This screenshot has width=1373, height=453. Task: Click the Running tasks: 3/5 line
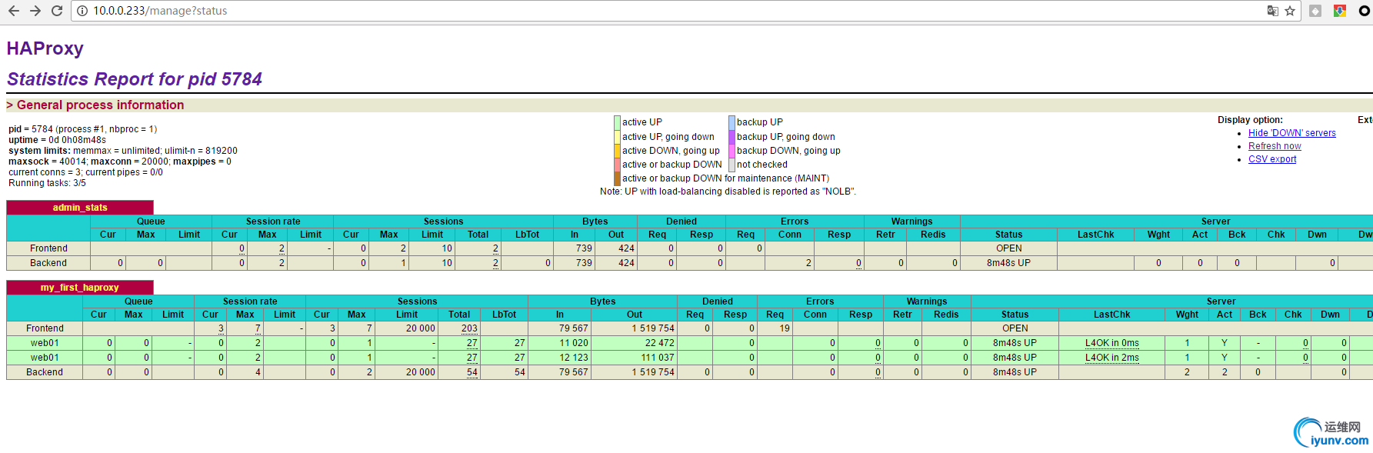(x=47, y=183)
